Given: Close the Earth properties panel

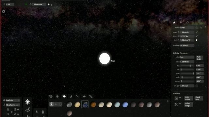Looking at the screenshot, I should 205,27.
